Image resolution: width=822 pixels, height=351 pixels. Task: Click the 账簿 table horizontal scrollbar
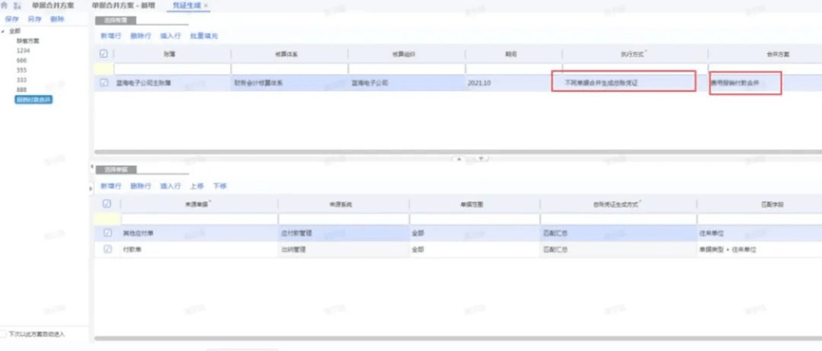458,152
